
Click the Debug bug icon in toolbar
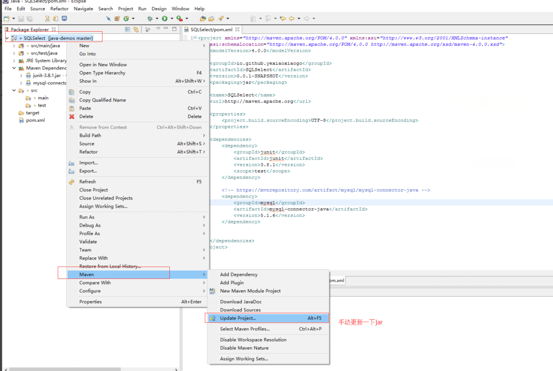click(150, 18)
